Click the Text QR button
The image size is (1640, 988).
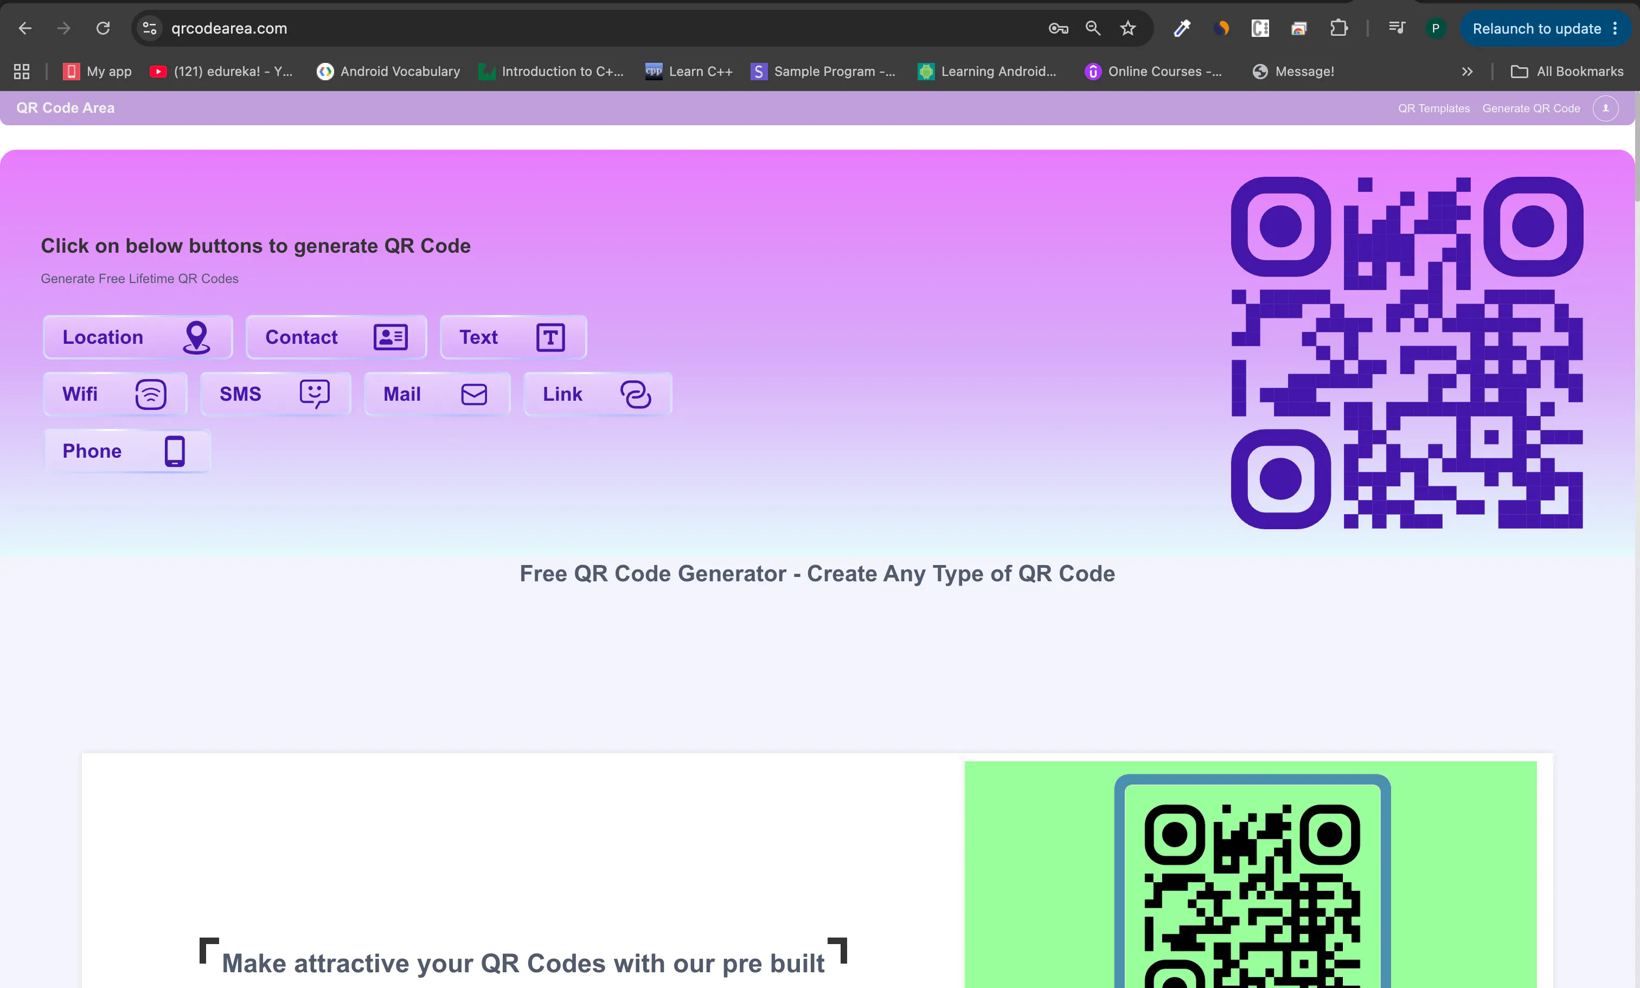click(513, 337)
